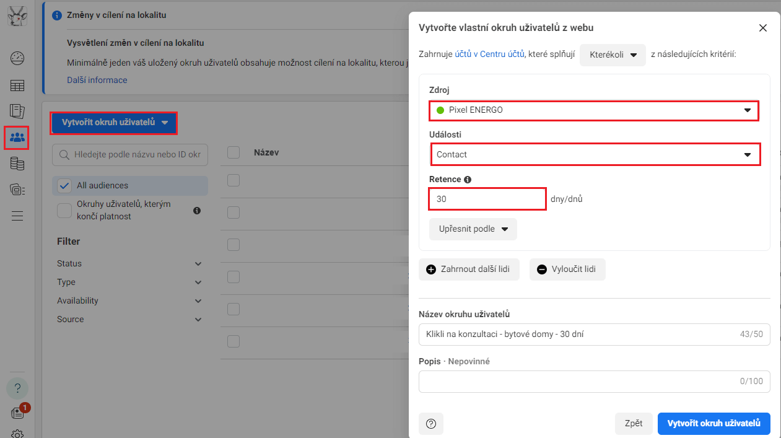781x438 pixels.
Task: Uncheck the All audiences checkbox
Action: [64, 186]
